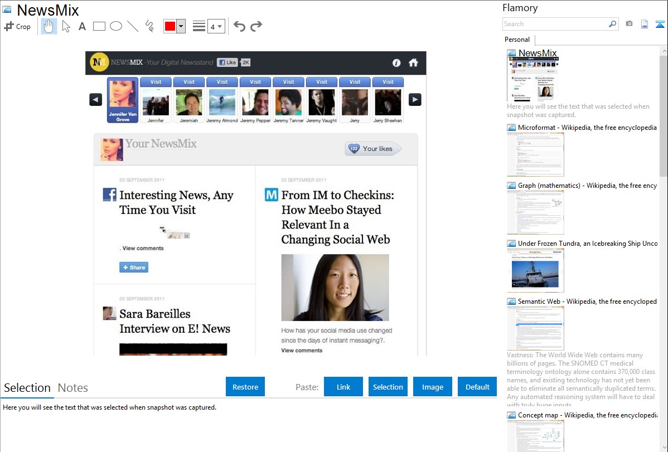
Task: Pick the rectangle drawing tool
Action: (99, 26)
